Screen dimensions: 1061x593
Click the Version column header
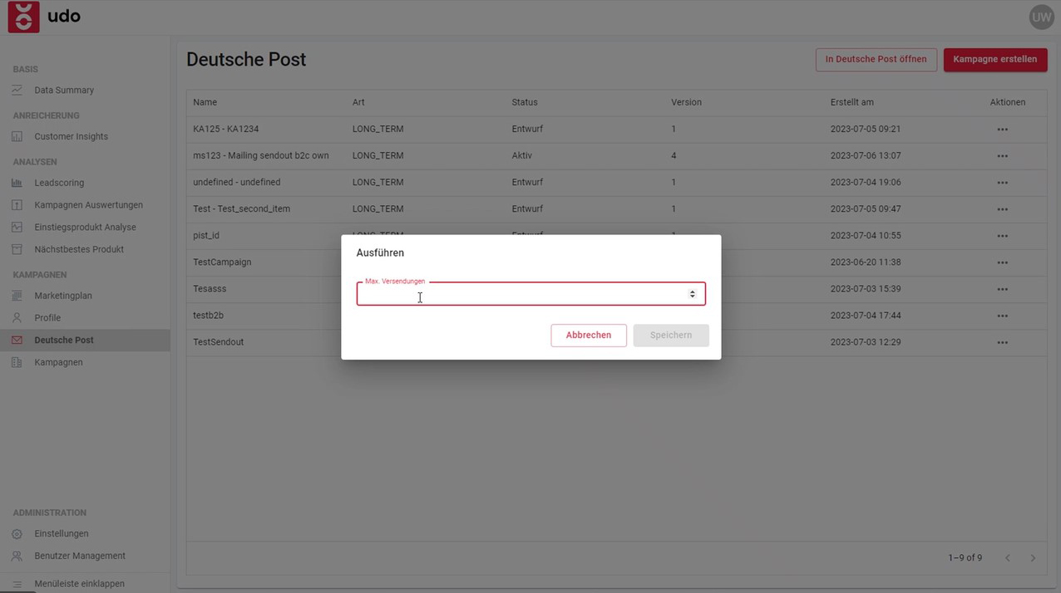[x=686, y=102]
